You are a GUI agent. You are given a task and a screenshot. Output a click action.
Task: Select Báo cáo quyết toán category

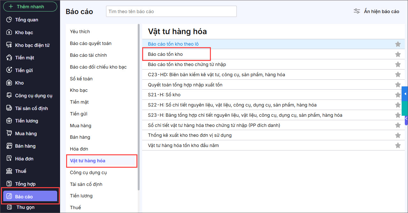[x=91, y=43]
